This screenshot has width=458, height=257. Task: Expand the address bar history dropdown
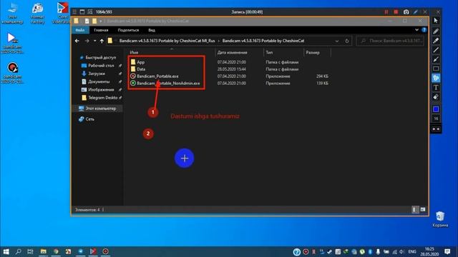[337, 41]
